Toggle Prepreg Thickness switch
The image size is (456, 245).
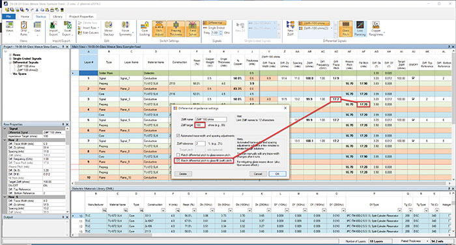(176, 29)
